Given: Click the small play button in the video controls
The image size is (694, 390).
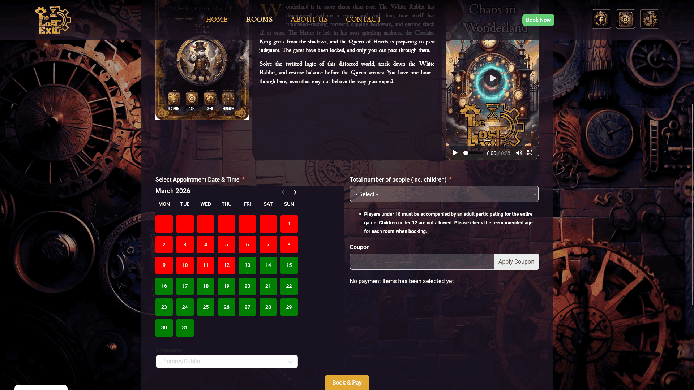Looking at the screenshot, I should pos(455,153).
